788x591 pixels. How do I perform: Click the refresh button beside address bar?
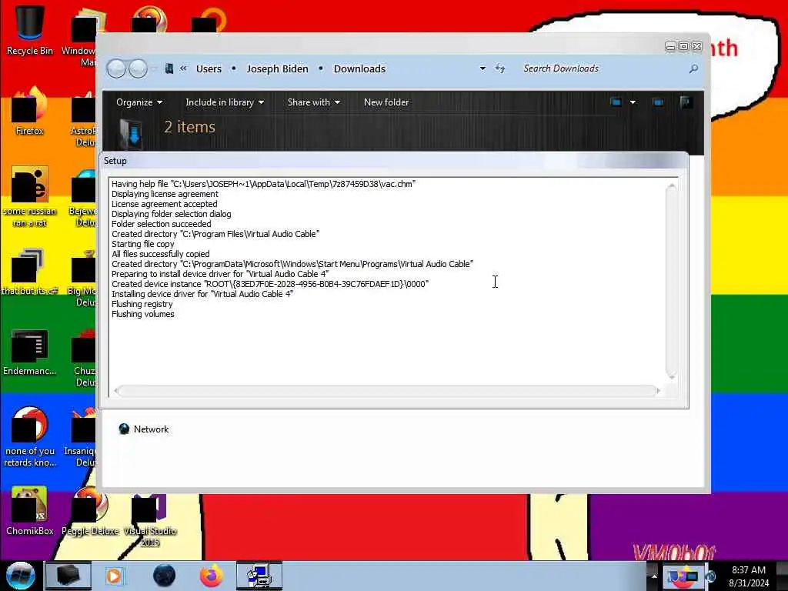[x=499, y=68]
